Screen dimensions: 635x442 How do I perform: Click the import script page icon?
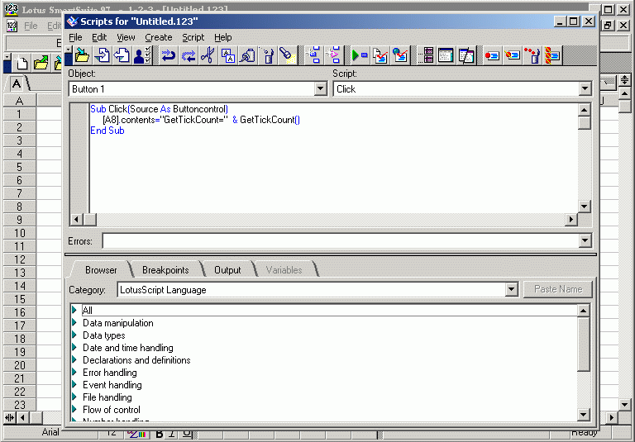pos(103,56)
